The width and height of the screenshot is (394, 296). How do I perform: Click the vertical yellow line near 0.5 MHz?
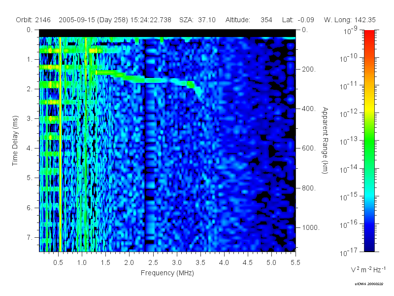click(x=60, y=144)
